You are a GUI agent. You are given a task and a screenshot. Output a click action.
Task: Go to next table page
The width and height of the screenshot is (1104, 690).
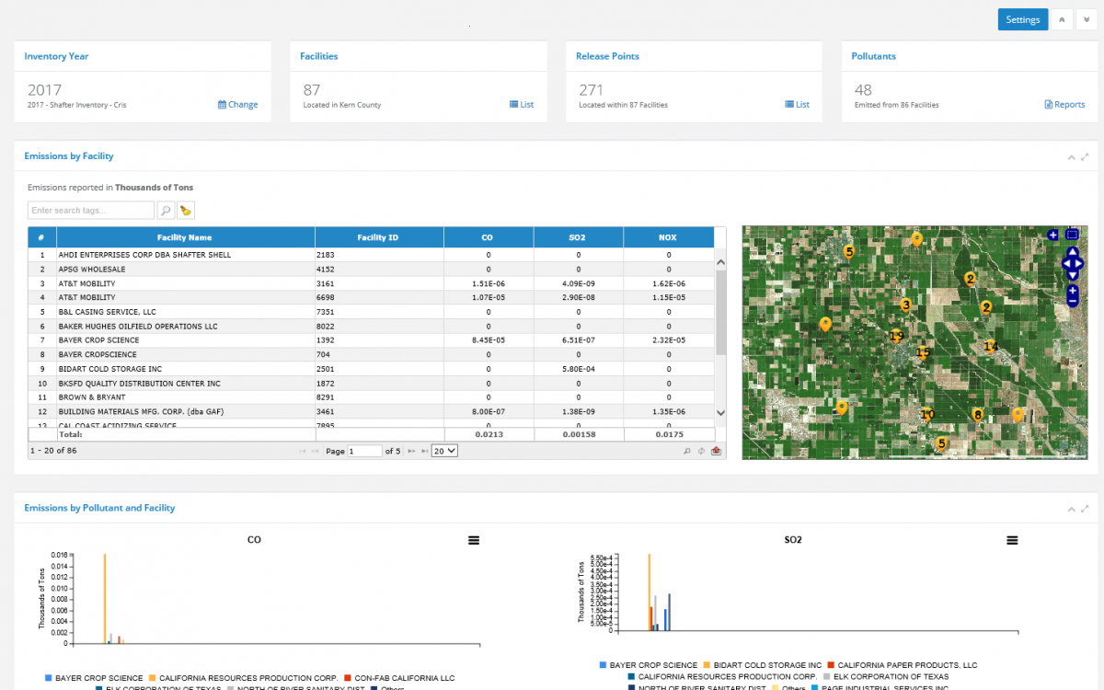tap(412, 451)
